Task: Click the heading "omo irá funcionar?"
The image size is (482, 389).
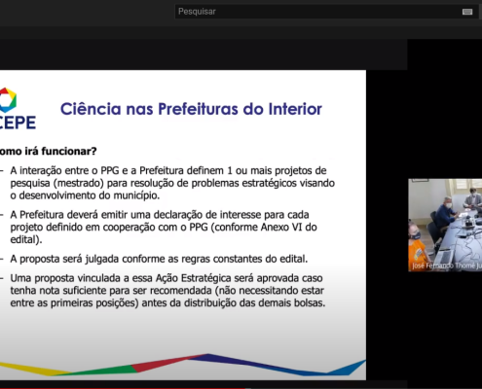Action: (49, 151)
